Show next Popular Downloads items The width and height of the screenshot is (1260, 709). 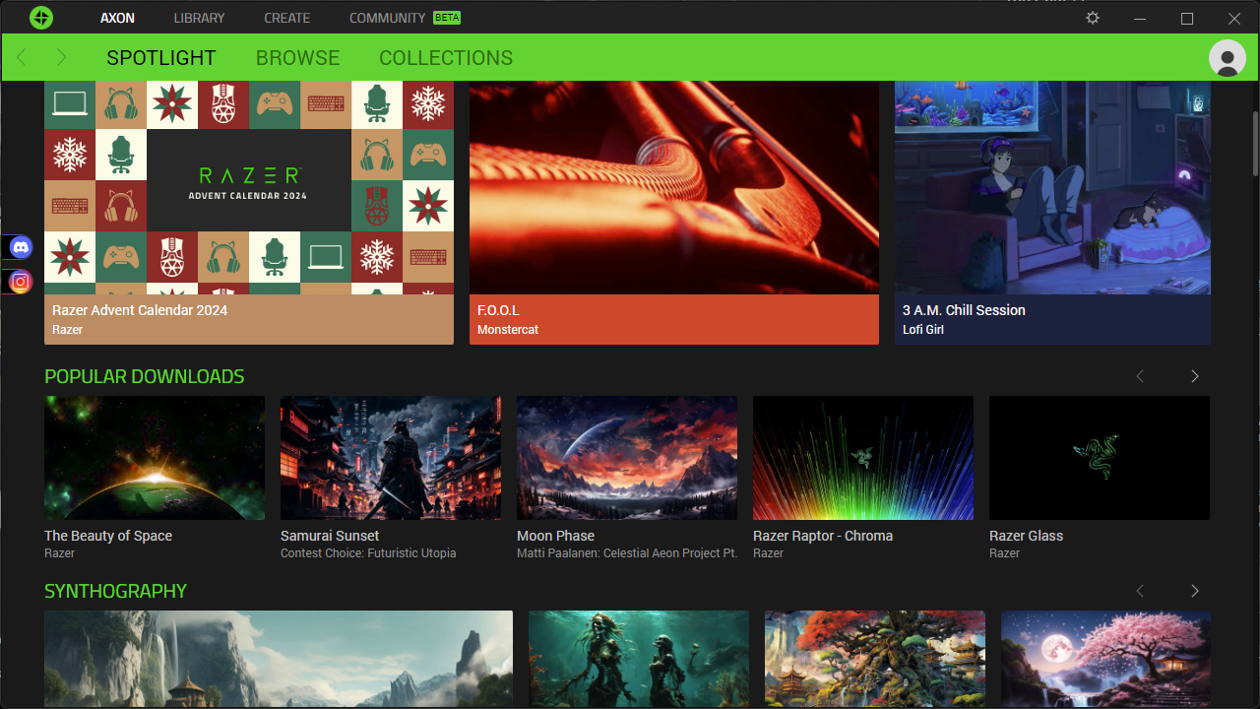click(1195, 376)
